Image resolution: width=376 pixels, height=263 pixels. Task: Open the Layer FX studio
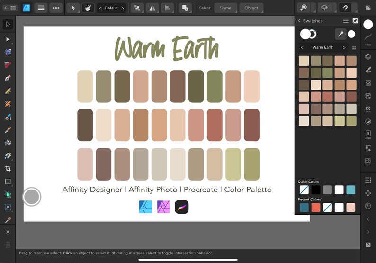pos(368,109)
